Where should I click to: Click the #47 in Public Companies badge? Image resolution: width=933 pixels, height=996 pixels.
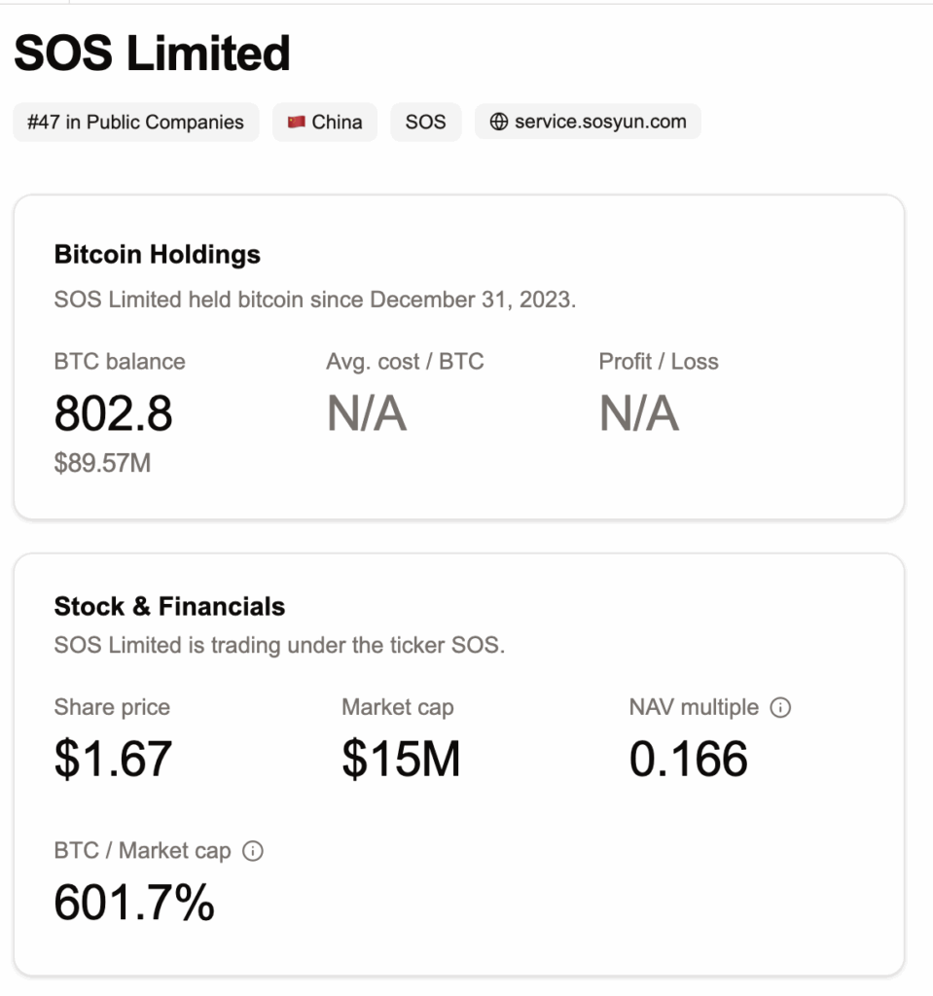click(135, 123)
